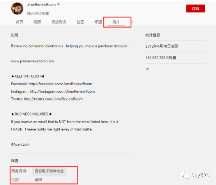Open the channel search magnifier icon
The image size is (216, 185).
tap(132, 22)
